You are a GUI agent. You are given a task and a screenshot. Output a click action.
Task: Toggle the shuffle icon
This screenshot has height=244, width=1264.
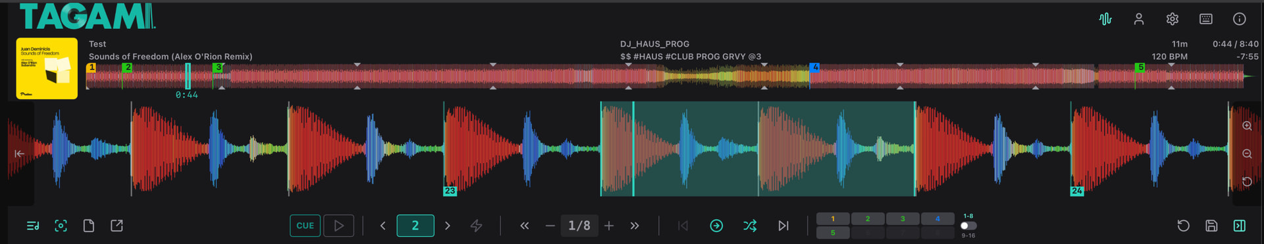(750, 226)
